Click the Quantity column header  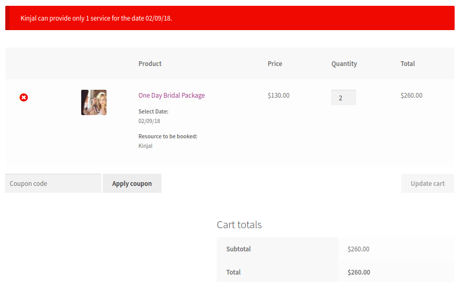tap(344, 64)
